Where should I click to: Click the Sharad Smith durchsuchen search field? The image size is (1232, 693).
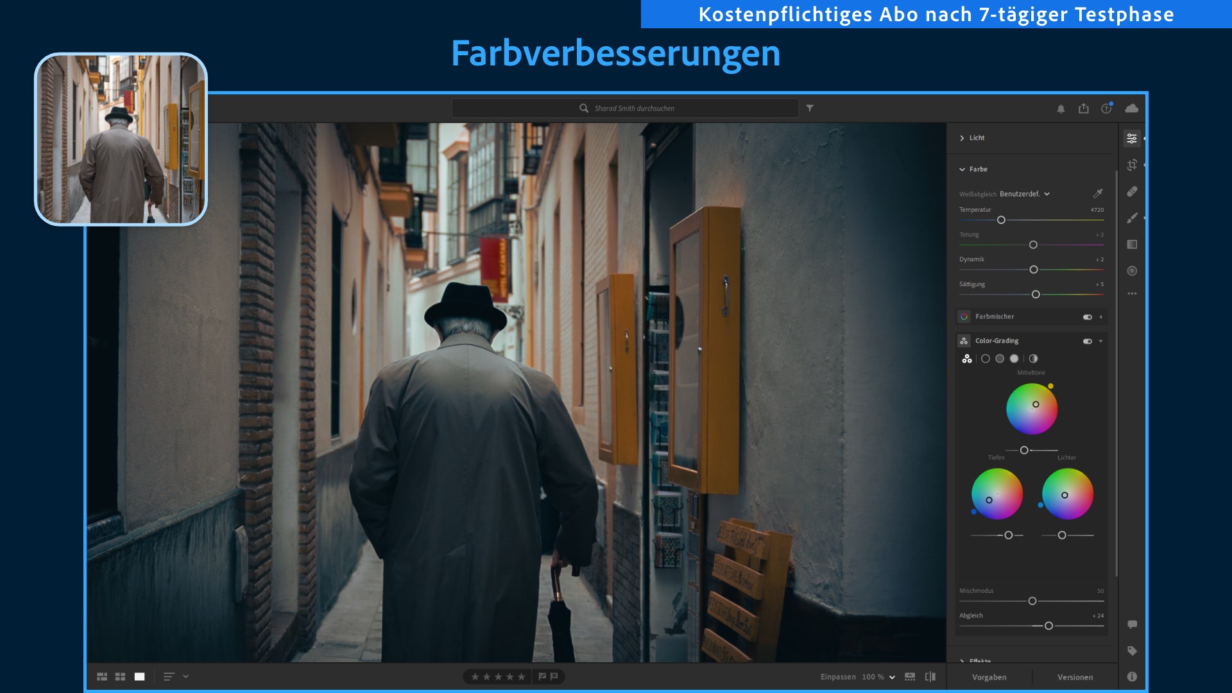tap(626, 108)
